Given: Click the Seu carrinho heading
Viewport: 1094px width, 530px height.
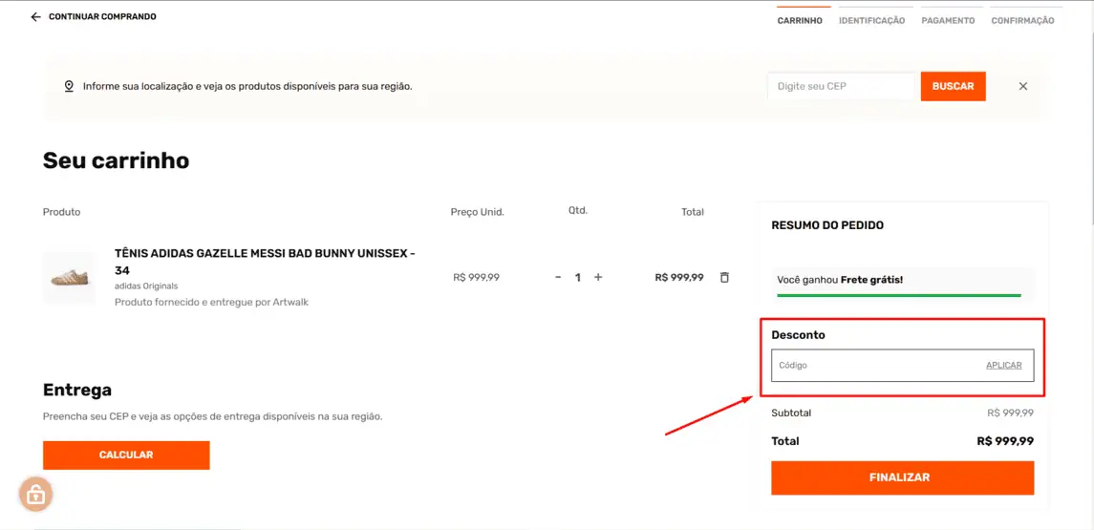Looking at the screenshot, I should point(116,160).
